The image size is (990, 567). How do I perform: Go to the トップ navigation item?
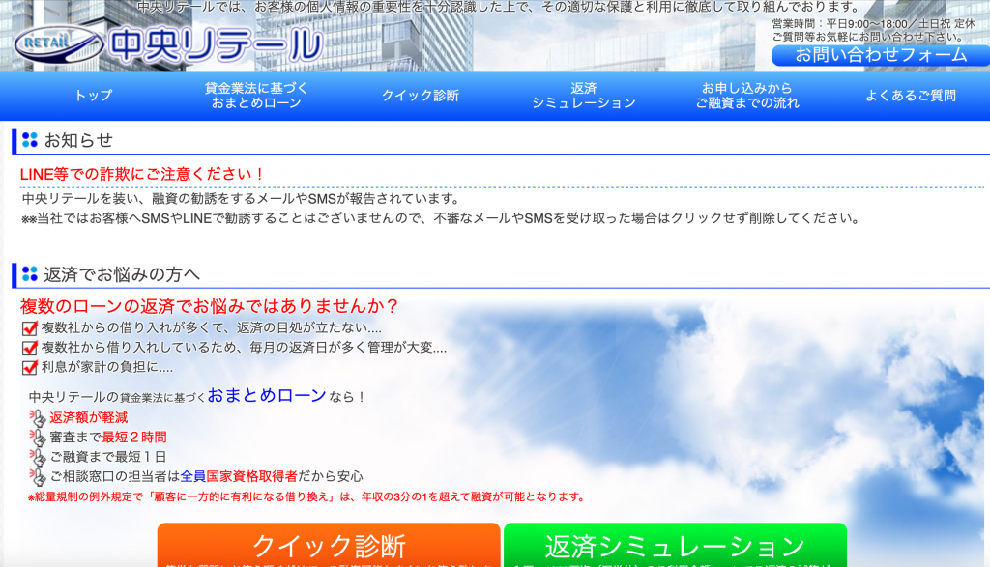coord(93,96)
